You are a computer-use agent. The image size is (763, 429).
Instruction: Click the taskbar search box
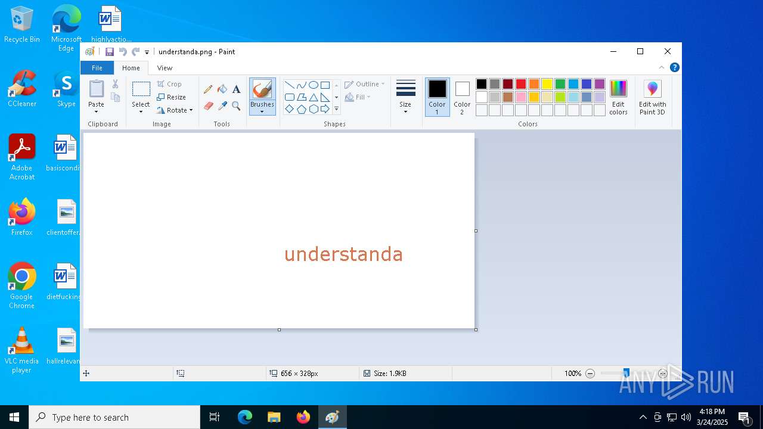(x=114, y=417)
